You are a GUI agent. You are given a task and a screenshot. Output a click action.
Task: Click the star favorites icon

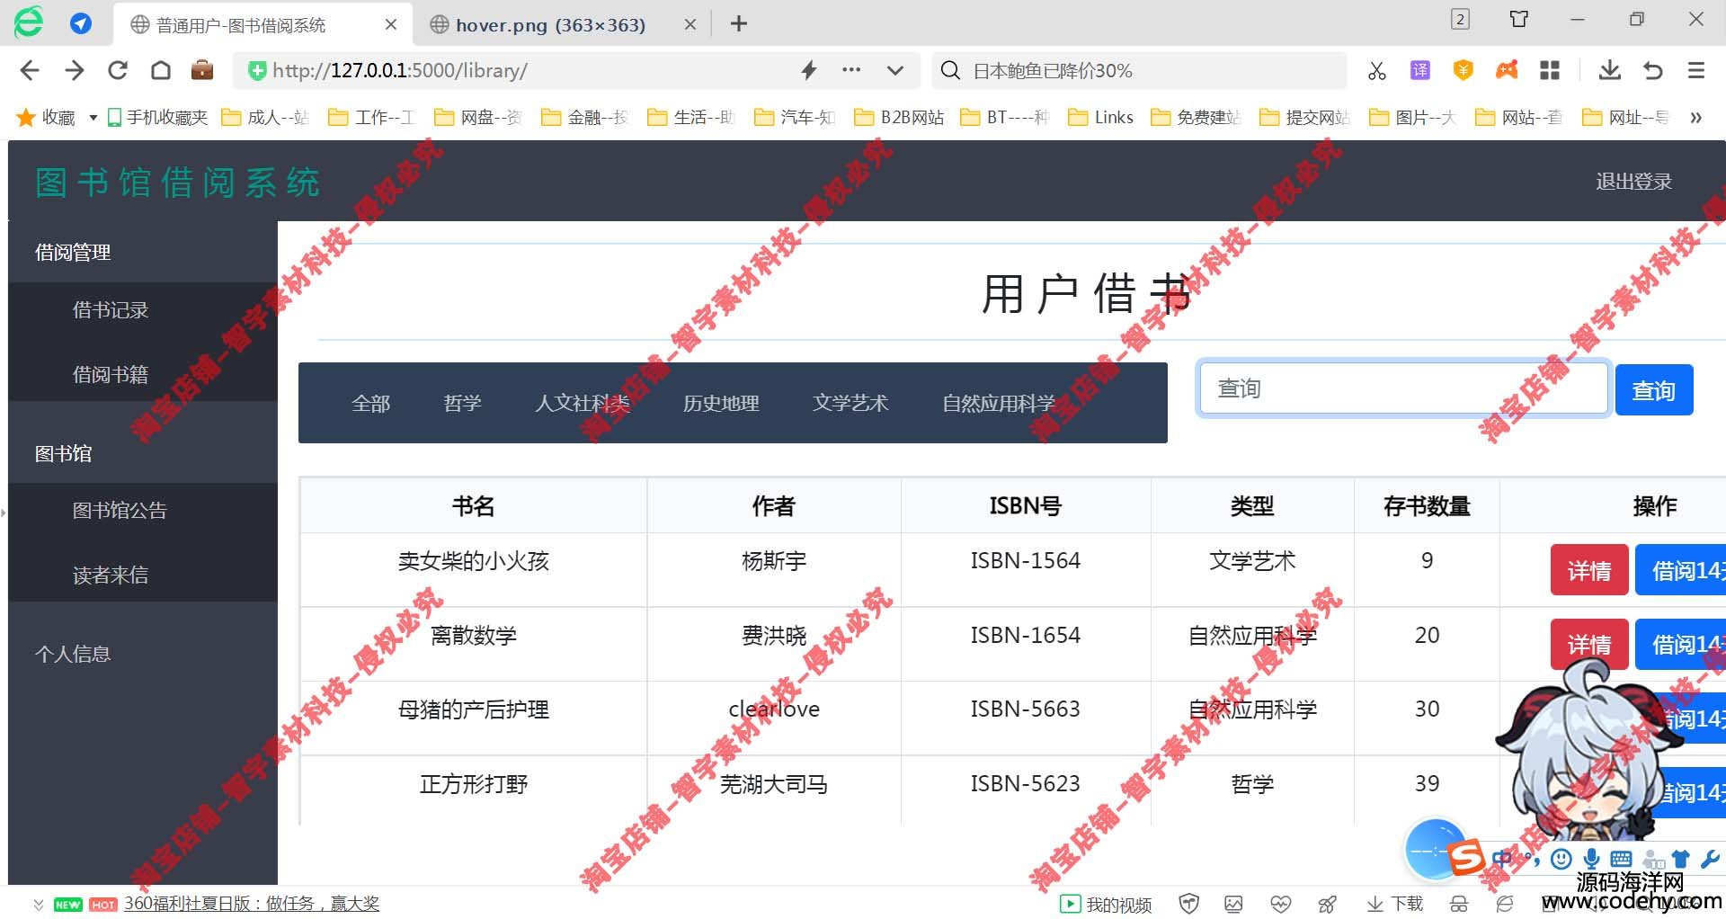pyautogui.click(x=26, y=117)
